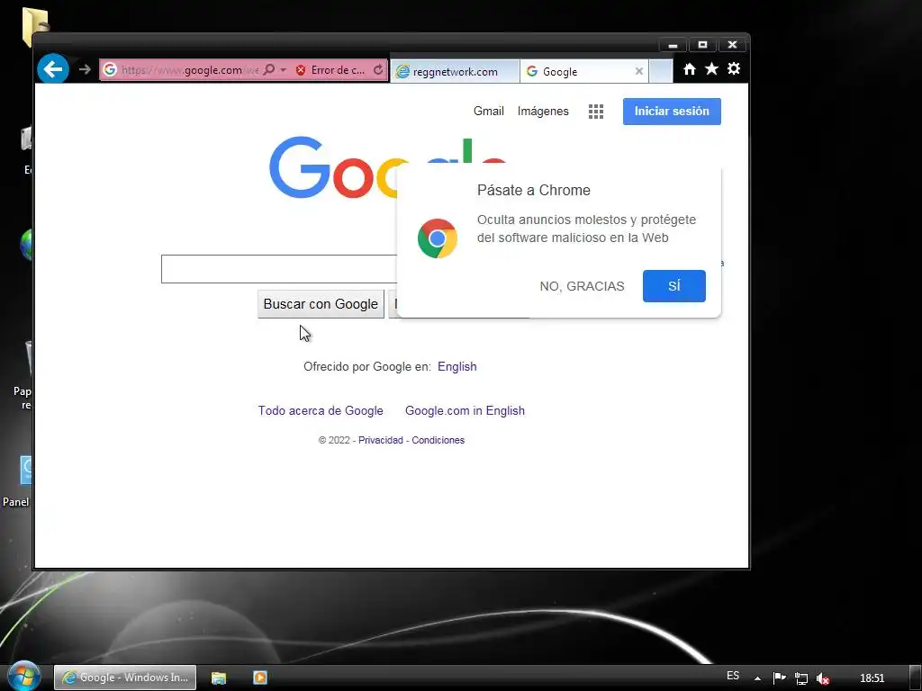Click the network tray icon
This screenshot has height=691, width=922.
pos(800,678)
